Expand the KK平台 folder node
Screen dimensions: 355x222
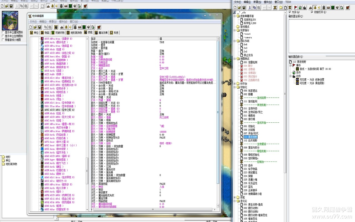pyautogui.click(x=235, y=84)
